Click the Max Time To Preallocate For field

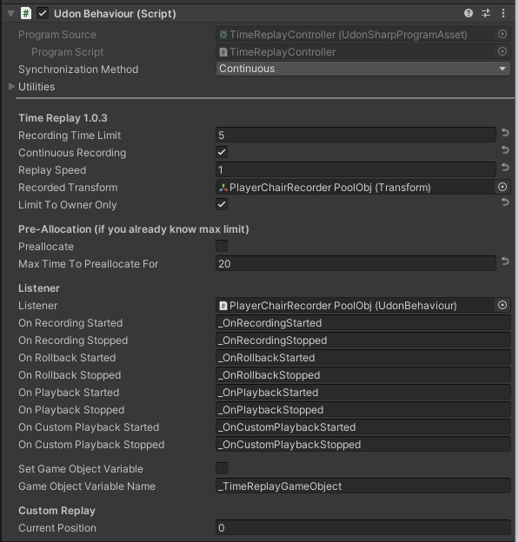(356, 264)
